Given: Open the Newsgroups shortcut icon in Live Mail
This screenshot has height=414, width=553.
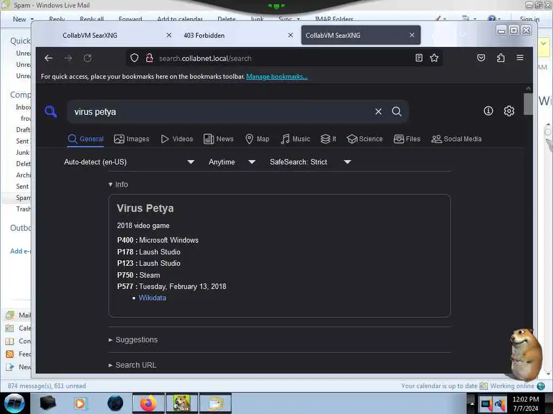Looking at the screenshot, I should pos(10,367).
